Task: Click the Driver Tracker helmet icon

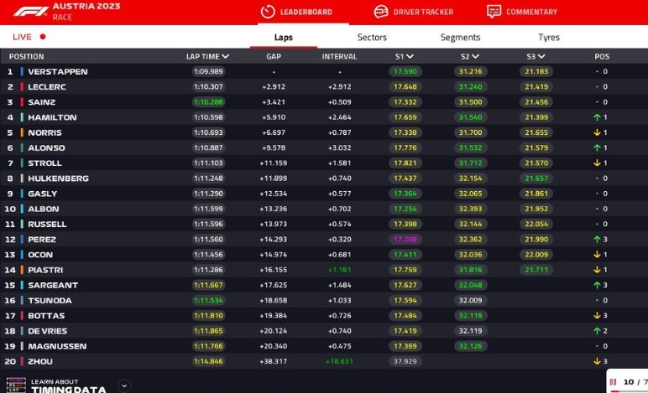Action: 381,12
